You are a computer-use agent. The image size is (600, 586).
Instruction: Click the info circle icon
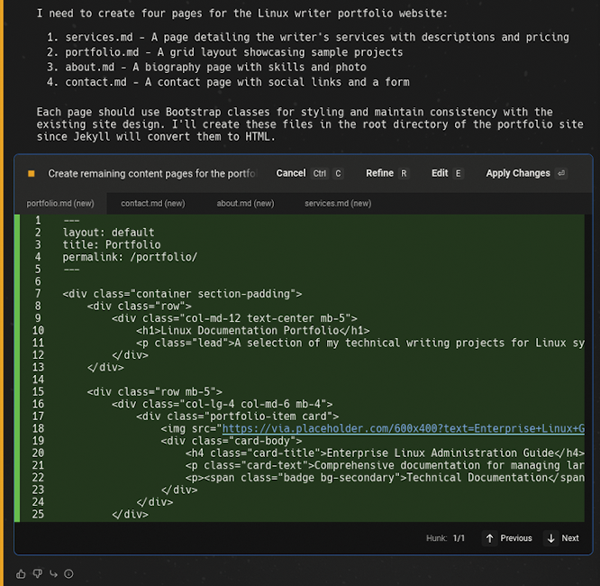click(x=69, y=573)
